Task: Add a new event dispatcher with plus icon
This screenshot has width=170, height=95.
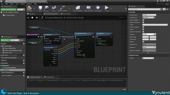Action: (24, 73)
